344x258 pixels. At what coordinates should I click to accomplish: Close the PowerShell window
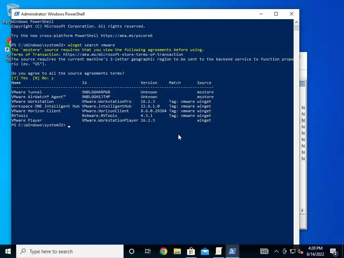tap(292, 14)
